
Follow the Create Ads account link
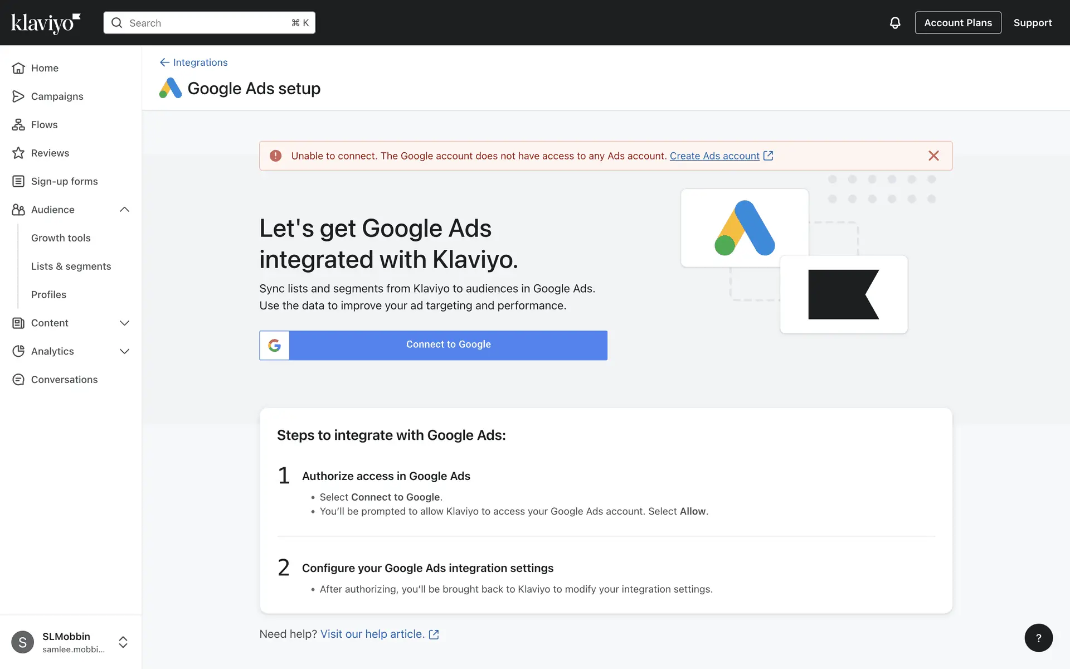pyautogui.click(x=714, y=156)
